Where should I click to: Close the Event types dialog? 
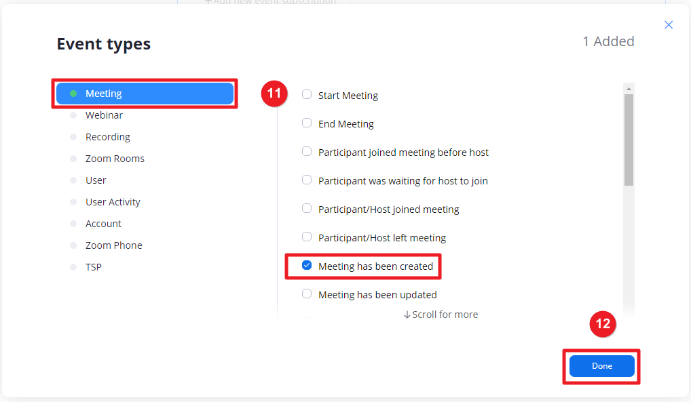669,25
